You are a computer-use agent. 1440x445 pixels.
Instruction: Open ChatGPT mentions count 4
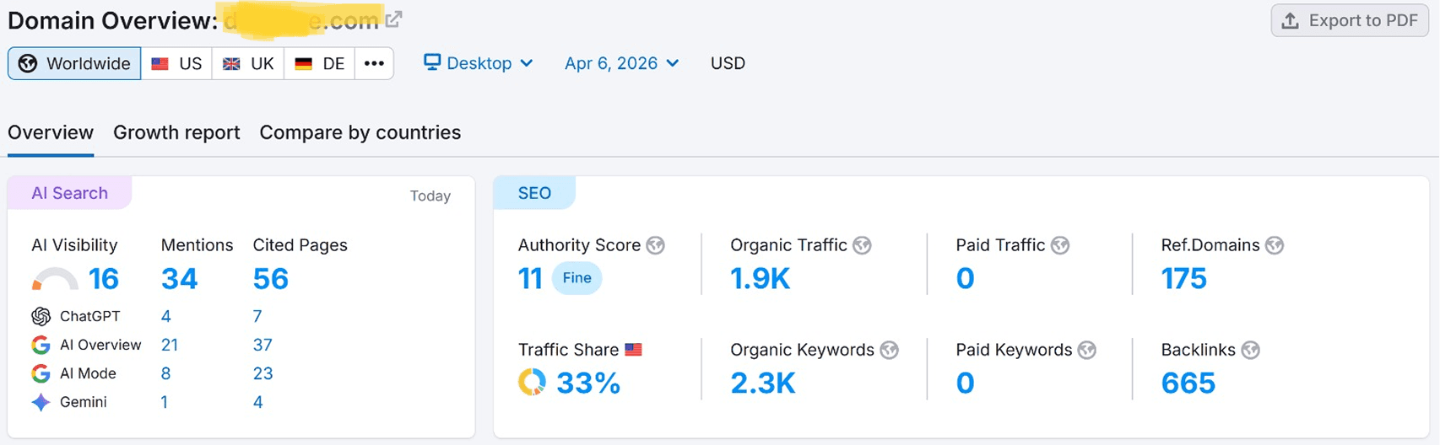click(165, 316)
